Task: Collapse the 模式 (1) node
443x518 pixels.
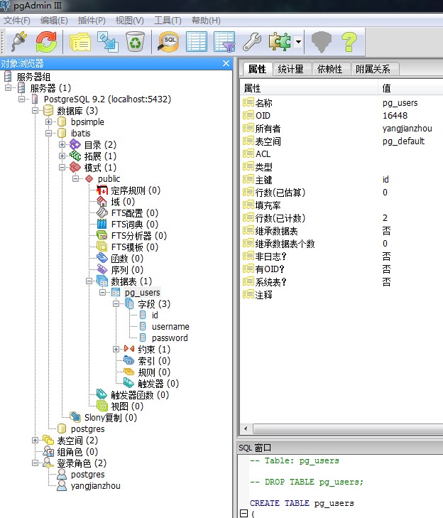Action: coord(62,168)
